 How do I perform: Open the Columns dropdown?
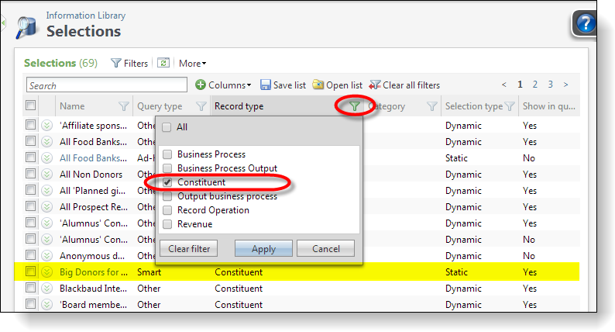tap(224, 85)
